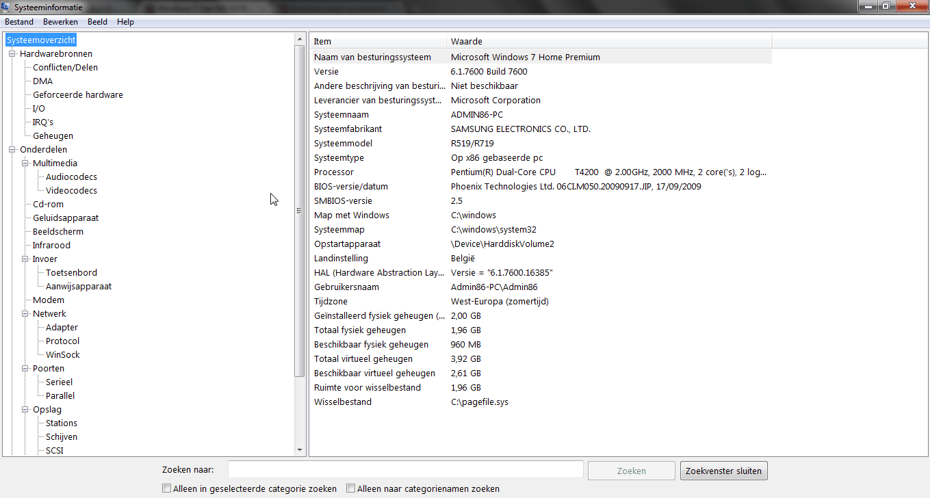Collapse the Onderdelen tree node
The height and width of the screenshot is (498, 930).
[12, 150]
